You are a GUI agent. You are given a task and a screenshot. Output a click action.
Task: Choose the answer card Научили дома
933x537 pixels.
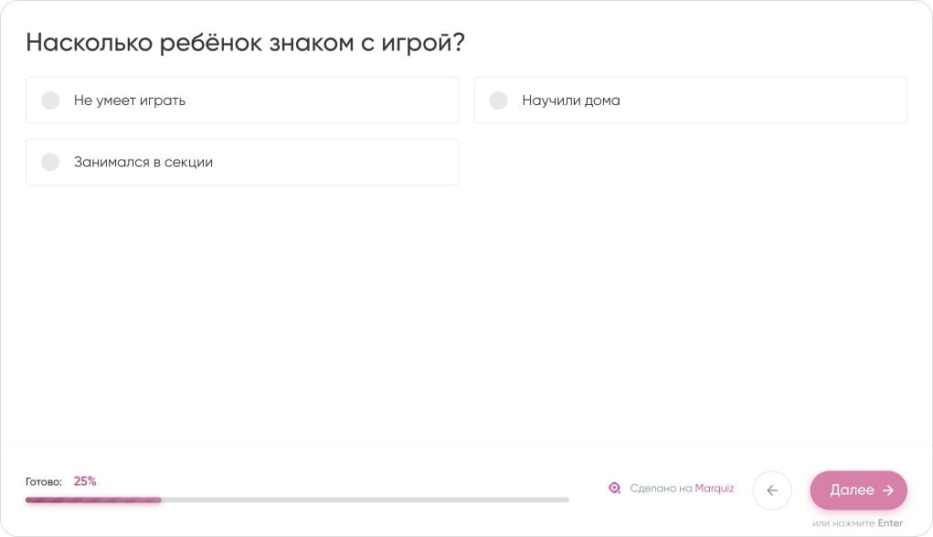coord(690,100)
